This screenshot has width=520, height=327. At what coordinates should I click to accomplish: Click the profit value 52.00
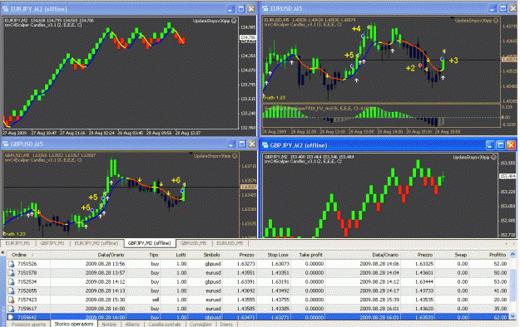tap(500, 264)
